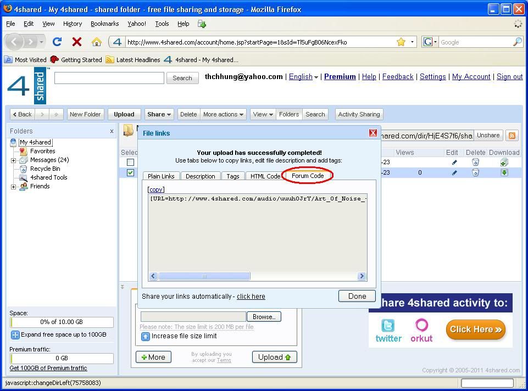Close the File links dialog
The width and height of the screenshot is (528, 391).
373,133
